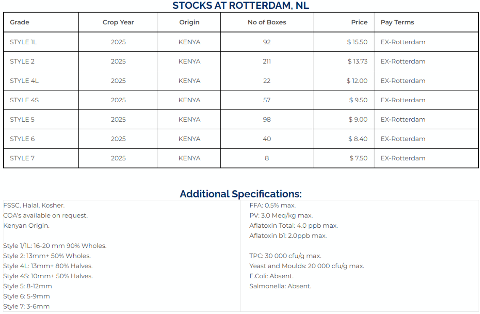This screenshot has width=480, height=314.
Task: Click the Crop Year column header
Action: pos(118,22)
